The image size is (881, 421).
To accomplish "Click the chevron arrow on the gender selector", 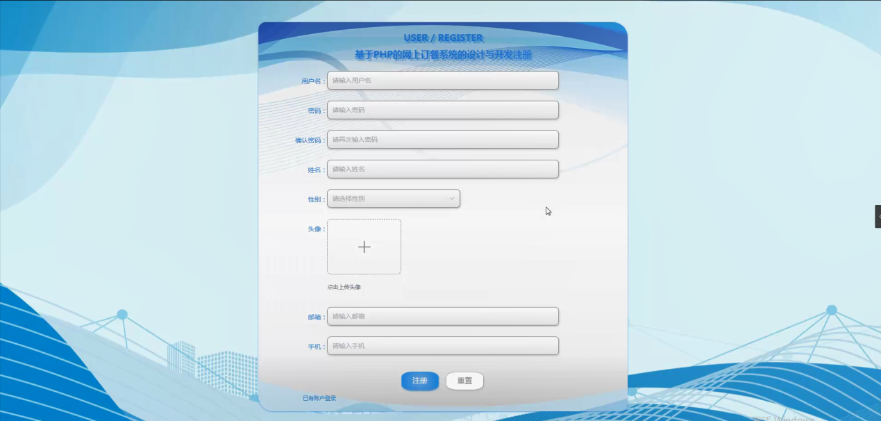I will 452,198.
